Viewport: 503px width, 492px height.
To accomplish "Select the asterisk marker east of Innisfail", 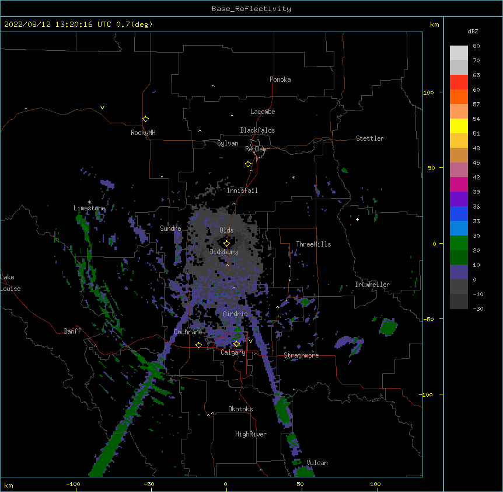I will point(293,177).
